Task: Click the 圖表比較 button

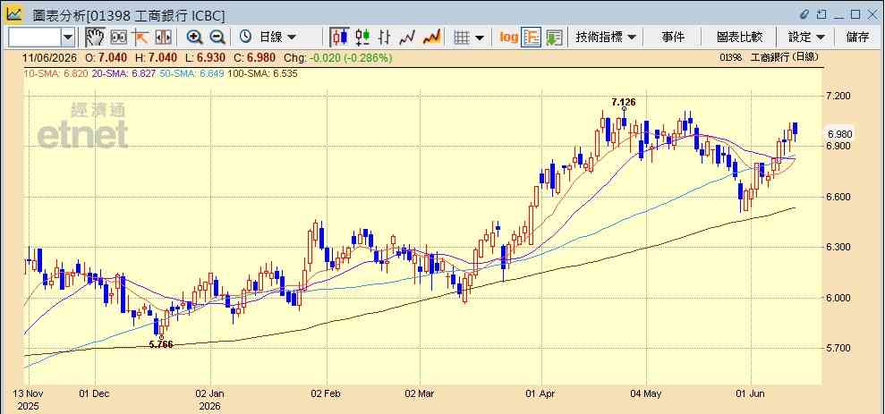Action: point(739,38)
